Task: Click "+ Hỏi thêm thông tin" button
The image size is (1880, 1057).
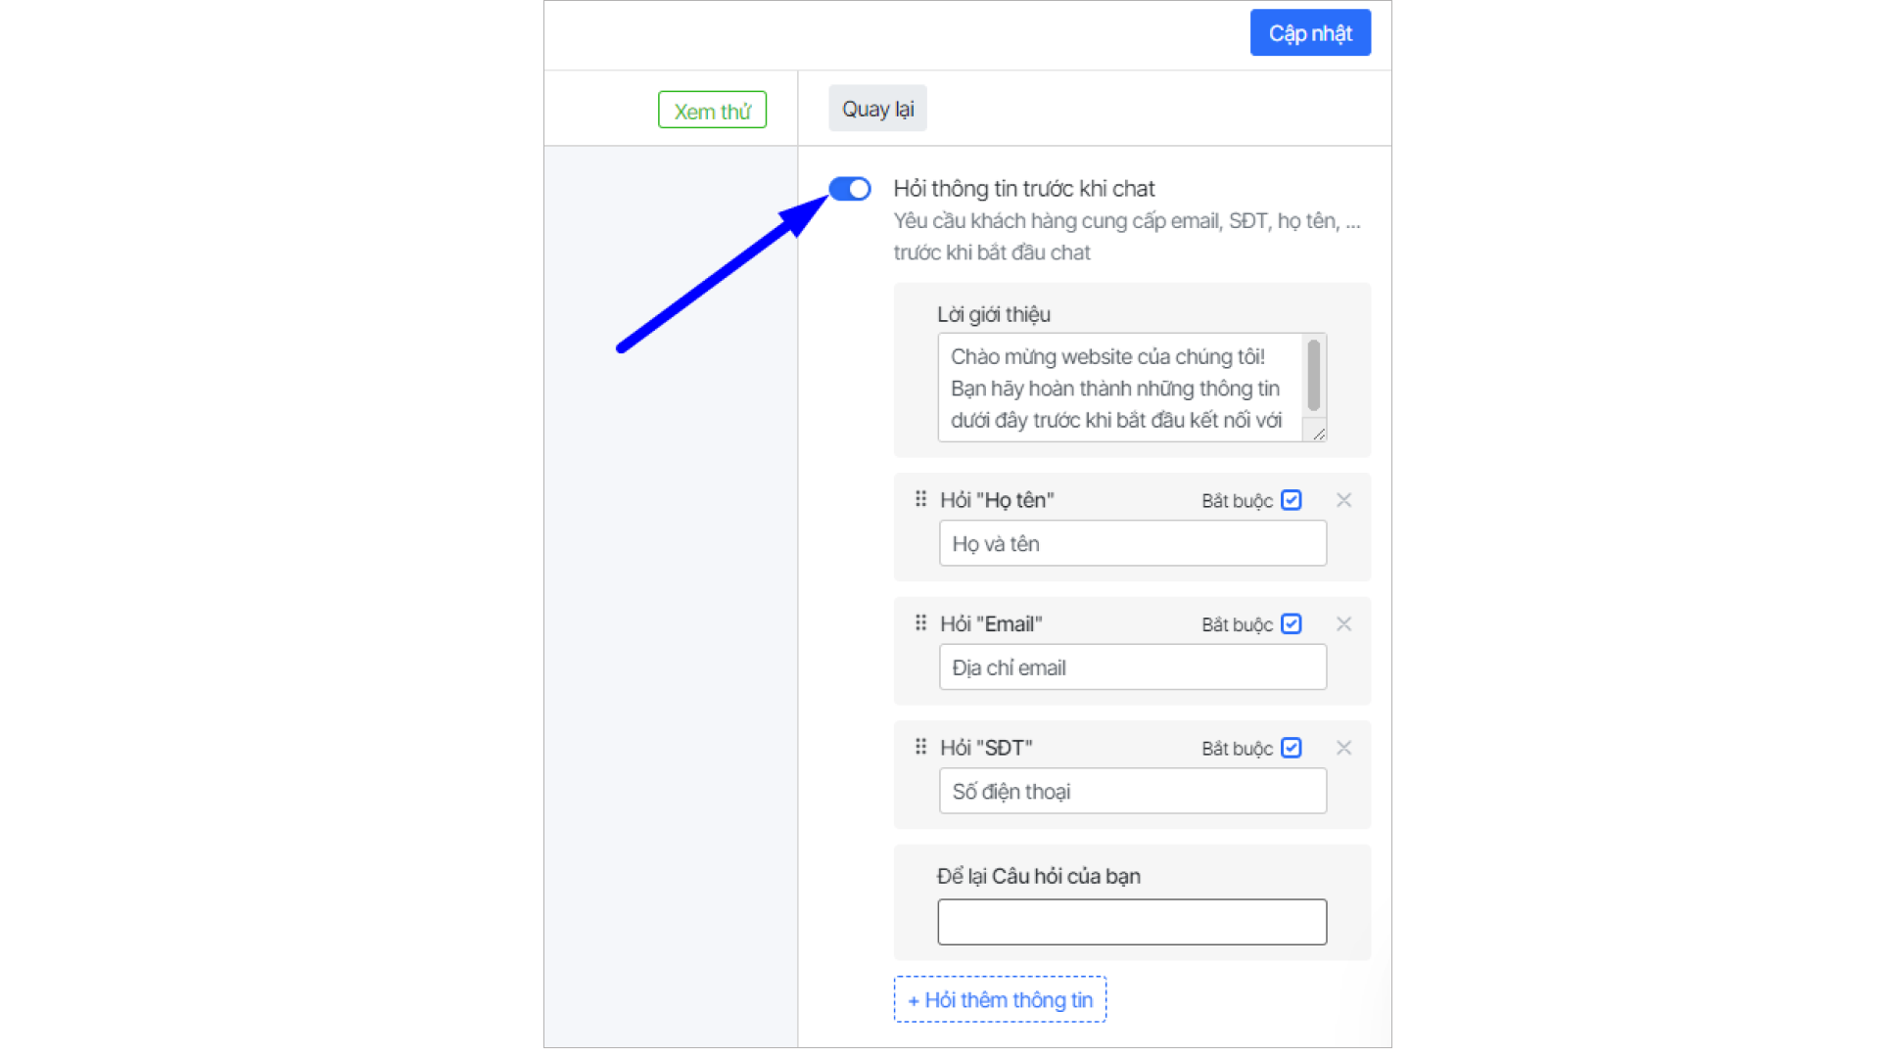Action: pyautogui.click(x=1000, y=999)
